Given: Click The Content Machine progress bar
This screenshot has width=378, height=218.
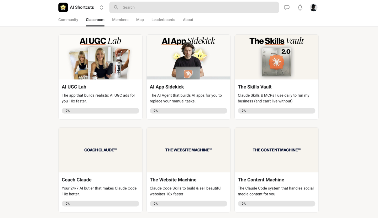Looking at the screenshot, I should pos(276,204).
